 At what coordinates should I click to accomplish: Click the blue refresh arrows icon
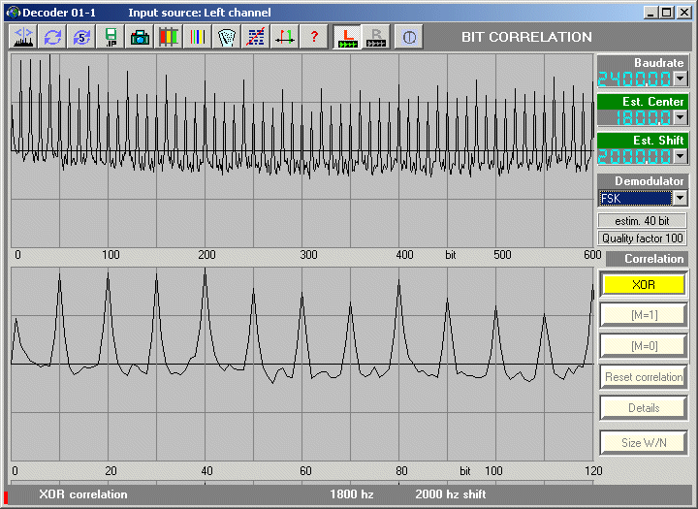click(52, 37)
